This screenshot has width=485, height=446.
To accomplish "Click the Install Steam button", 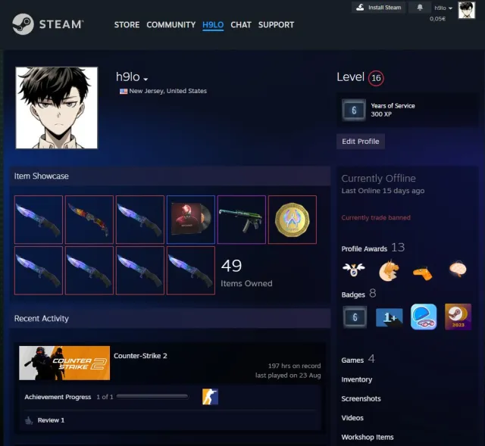I will [x=379, y=8].
